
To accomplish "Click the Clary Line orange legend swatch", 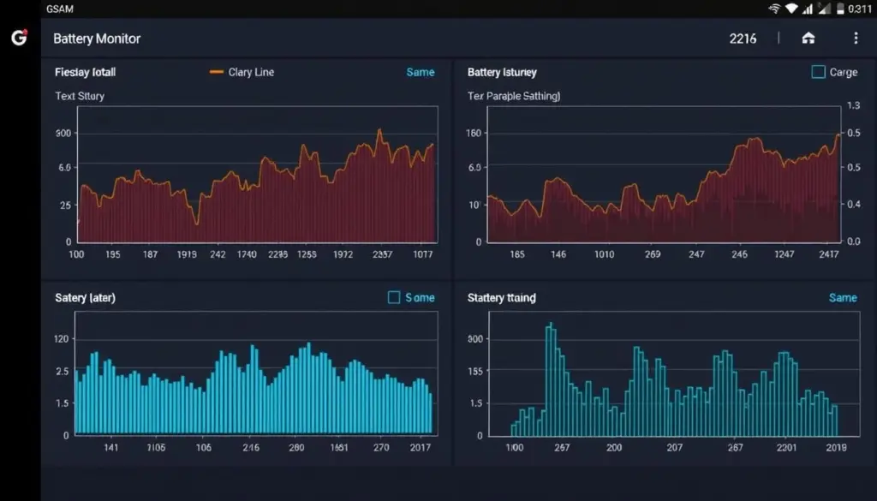I will click(217, 72).
